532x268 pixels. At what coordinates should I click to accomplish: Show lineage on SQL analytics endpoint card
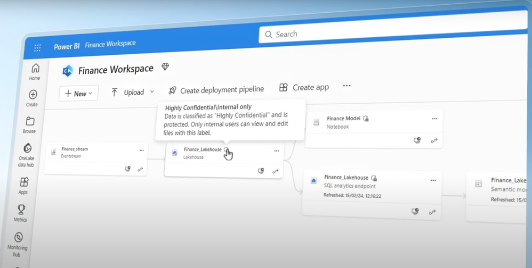point(432,212)
